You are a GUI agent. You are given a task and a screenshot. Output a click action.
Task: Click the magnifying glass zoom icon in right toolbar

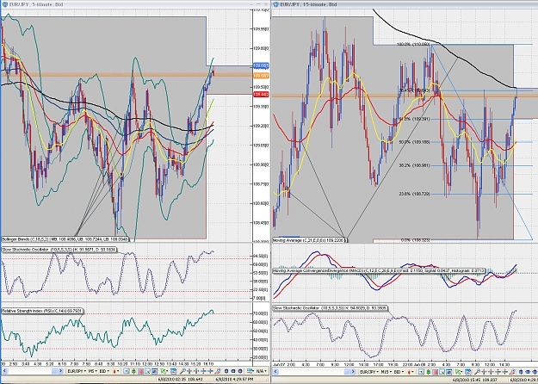(477, 372)
